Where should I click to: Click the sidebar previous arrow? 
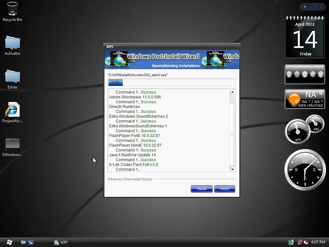(x=315, y=7)
